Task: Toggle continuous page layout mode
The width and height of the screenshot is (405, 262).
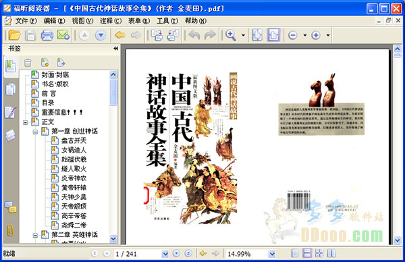Action: coord(307,253)
